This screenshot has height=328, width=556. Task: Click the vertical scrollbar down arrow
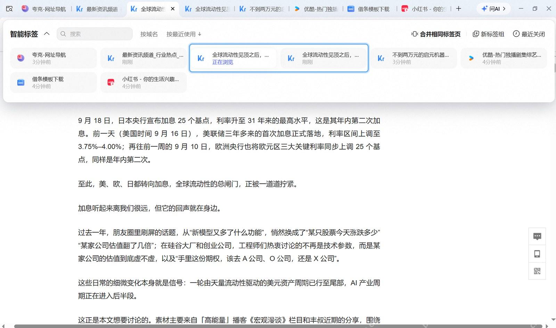click(x=553, y=319)
